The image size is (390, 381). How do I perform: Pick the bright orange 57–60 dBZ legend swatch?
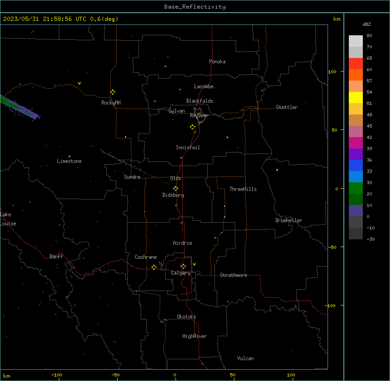356,75
